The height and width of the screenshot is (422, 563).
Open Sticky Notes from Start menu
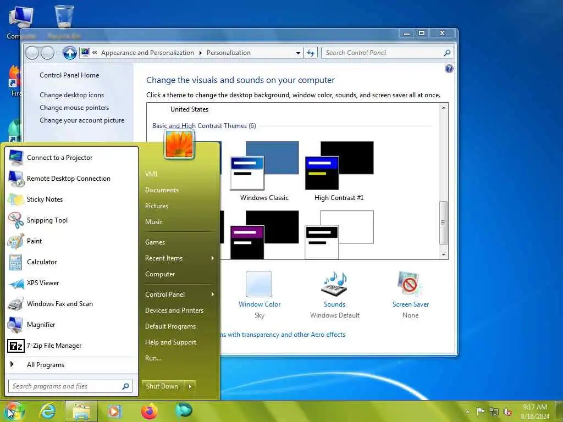[x=71, y=199]
